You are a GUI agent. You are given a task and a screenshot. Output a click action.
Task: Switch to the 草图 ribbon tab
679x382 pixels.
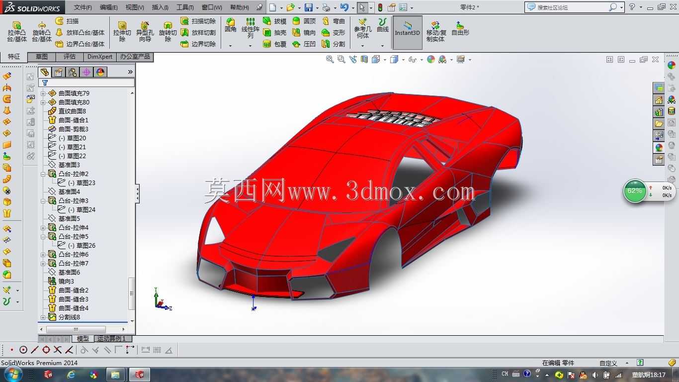(42, 57)
